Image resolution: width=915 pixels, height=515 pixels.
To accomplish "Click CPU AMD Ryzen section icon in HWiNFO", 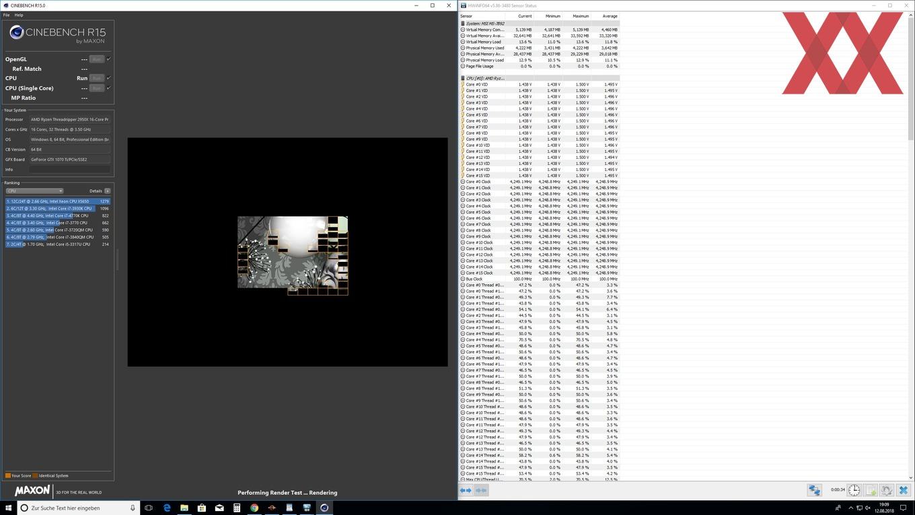I will (x=463, y=78).
